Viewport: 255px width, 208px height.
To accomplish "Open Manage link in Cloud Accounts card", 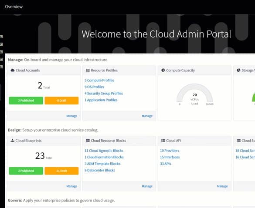I will [x=71, y=116].
